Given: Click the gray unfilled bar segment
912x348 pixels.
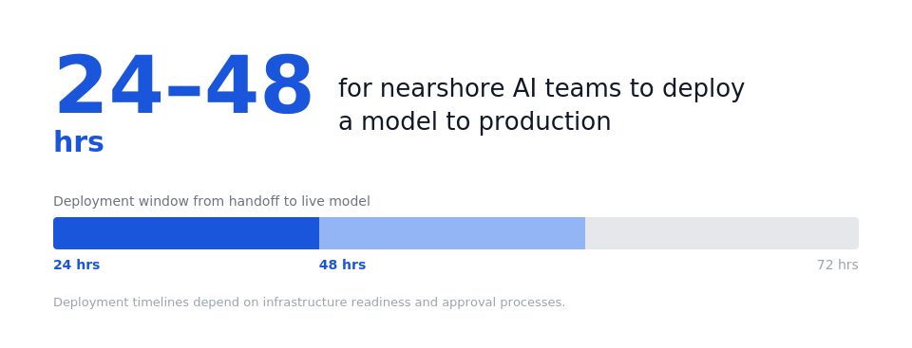Looking at the screenshot, I should pos(722,233).
